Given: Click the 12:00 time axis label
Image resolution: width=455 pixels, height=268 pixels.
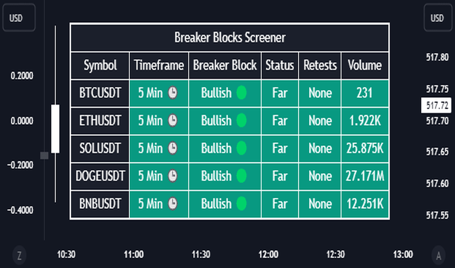Looking at the screenshot, I should [x=268, y=254].
